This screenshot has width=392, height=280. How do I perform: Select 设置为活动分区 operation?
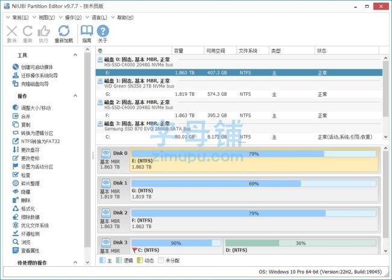tap(33, 167)
